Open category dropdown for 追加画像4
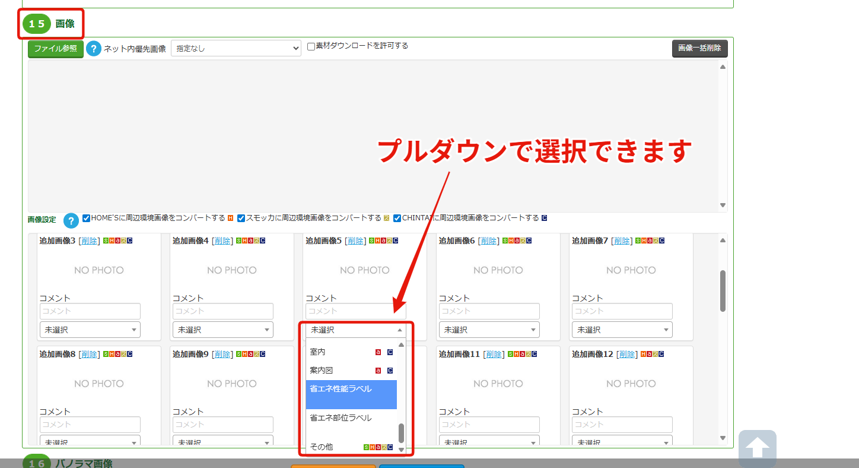The image size is (859, 468). coord(223,330)
